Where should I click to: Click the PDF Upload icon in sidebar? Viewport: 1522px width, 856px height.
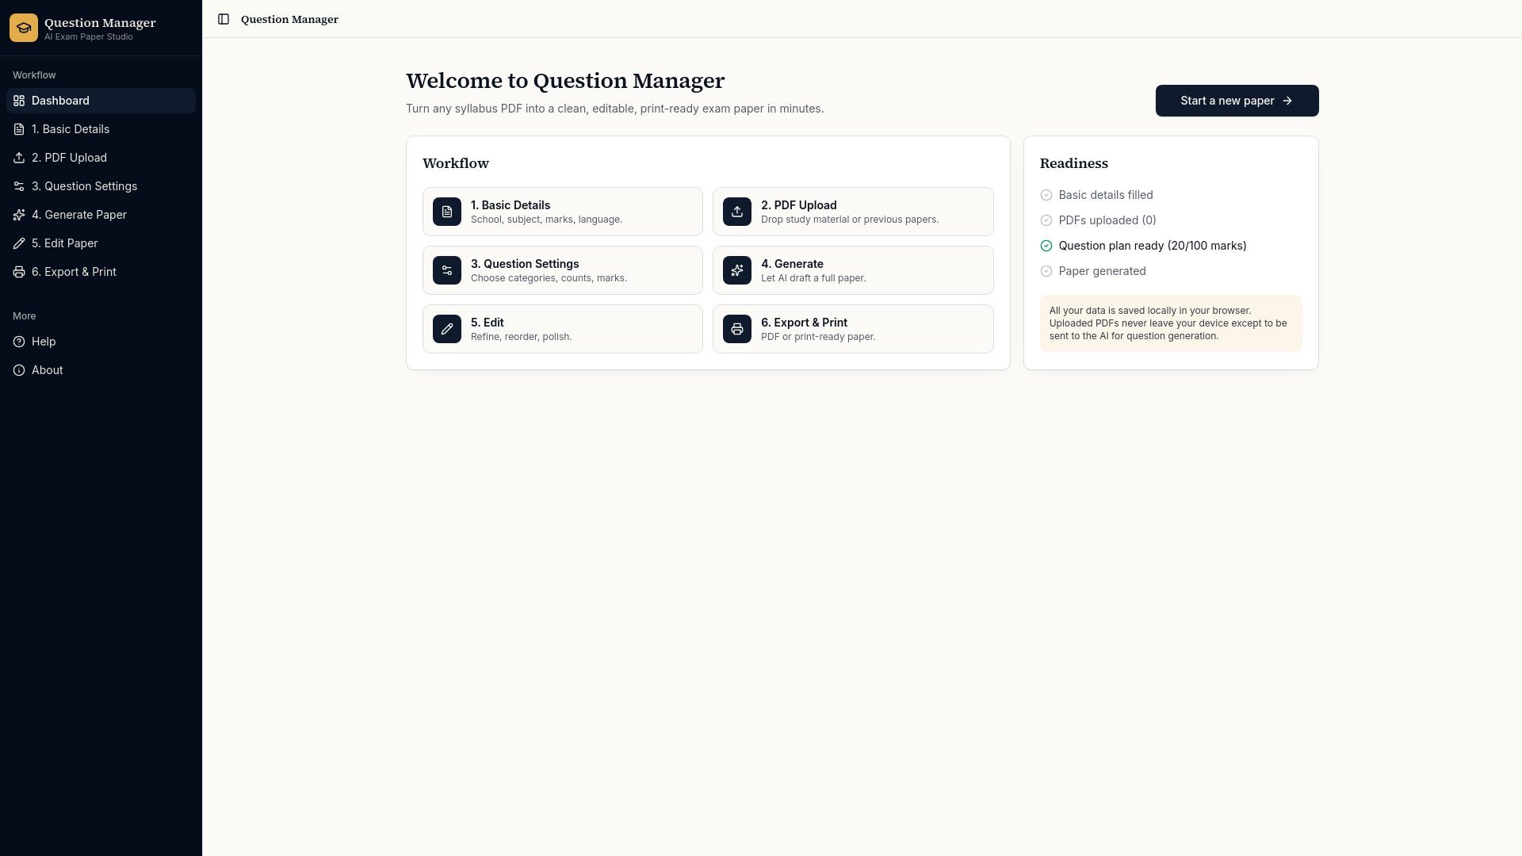point(19,158)
